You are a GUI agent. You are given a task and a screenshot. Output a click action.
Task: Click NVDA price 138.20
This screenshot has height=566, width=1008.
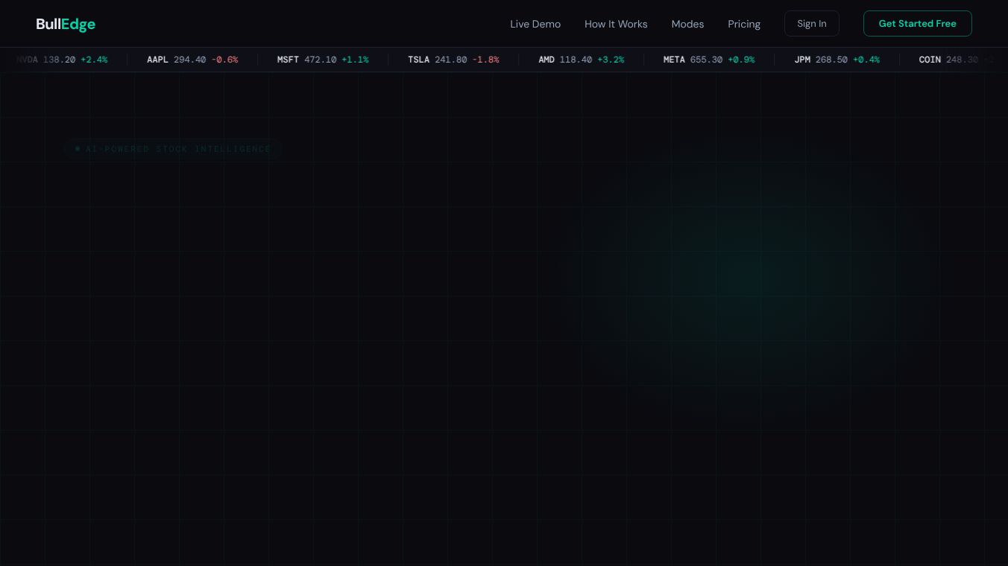(59, 60)
